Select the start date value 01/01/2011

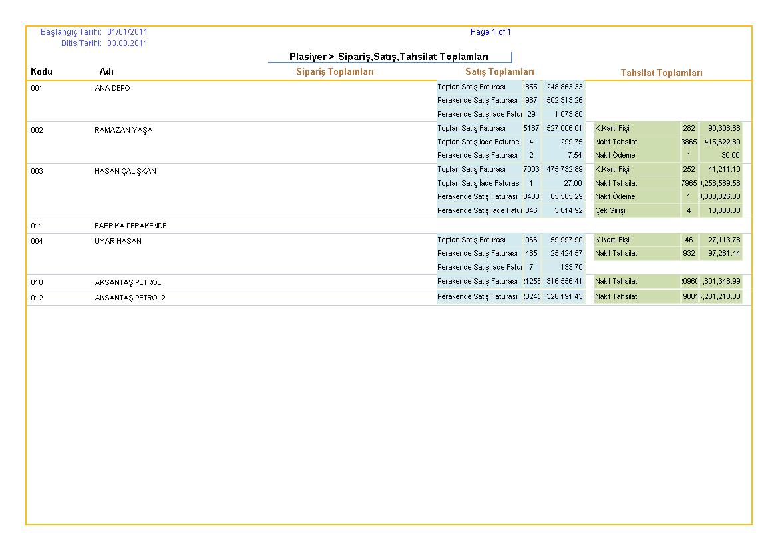tap(128, 32)
